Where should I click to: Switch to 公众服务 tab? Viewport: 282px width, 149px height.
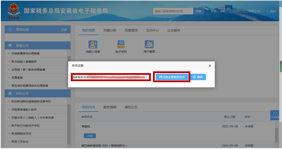click(x=173, y=30)
